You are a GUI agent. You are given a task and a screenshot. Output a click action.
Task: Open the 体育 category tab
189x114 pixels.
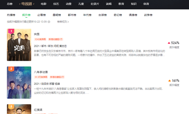point(146,4)
